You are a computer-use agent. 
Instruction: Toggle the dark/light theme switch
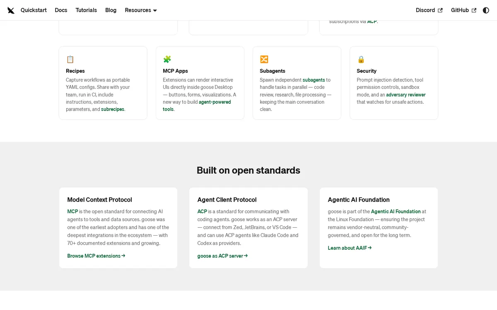click(486, 10)
